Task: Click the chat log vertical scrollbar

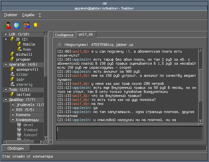Action: pos(201,85)
